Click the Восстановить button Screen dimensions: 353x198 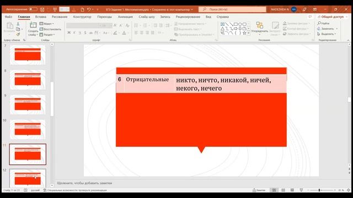pyautogui.click(x=50, y=29)
